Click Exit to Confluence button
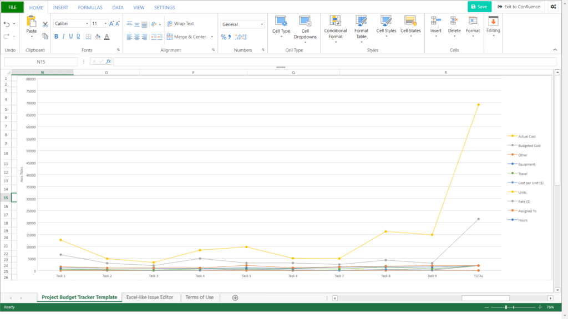This screenshot has width=568, height=319. pos(519,7)
